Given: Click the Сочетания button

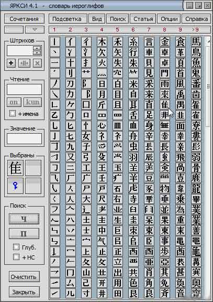Looking at the screenshot, I should coord(24,19).
